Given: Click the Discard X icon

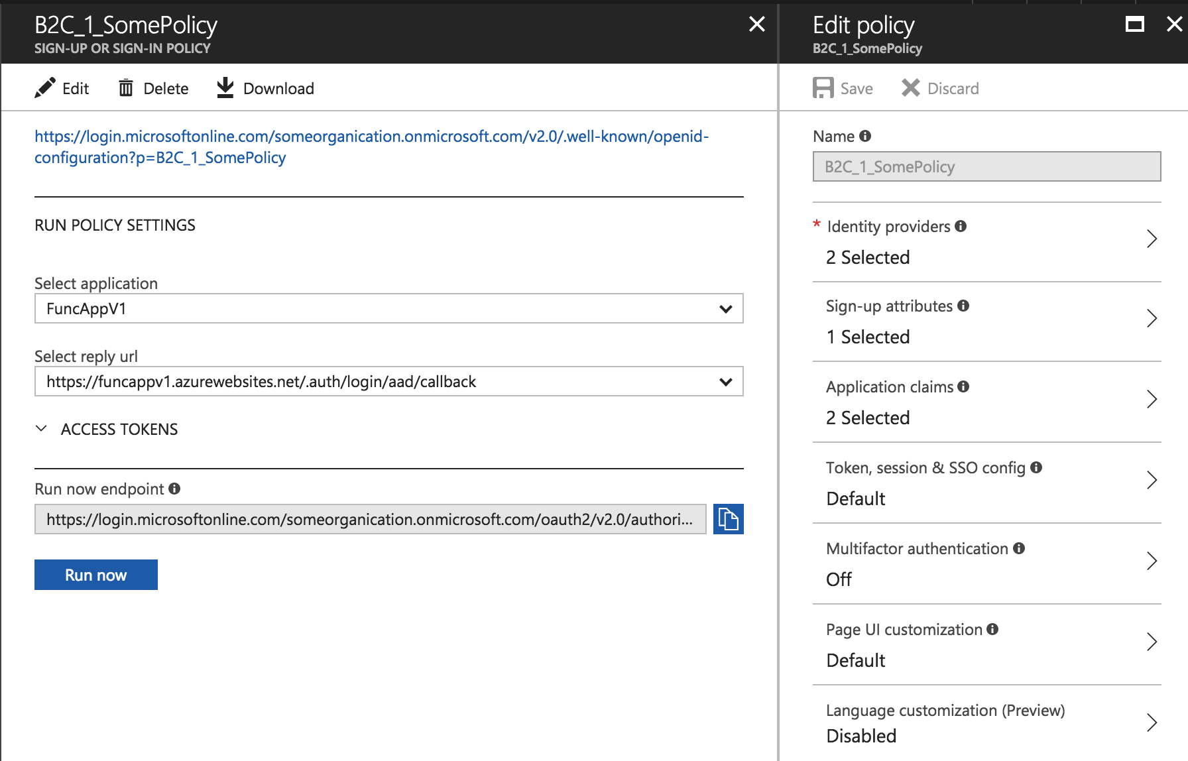Looking at the screenshot, I should (x=911, y=88).
